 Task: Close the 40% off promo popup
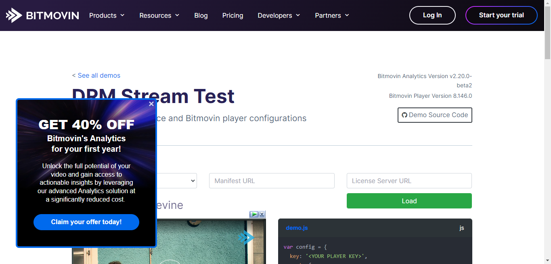pyautogui.click(x=151, y=103)
